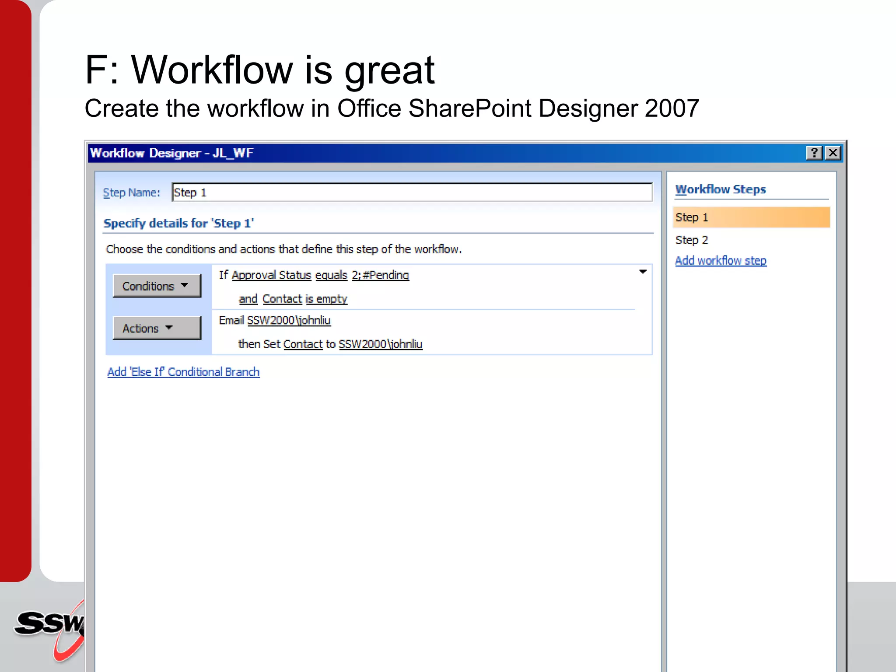This screenshot has width=896, height=672.
Task: Close the Workflow Designer dialog
Action: point(833,153)
